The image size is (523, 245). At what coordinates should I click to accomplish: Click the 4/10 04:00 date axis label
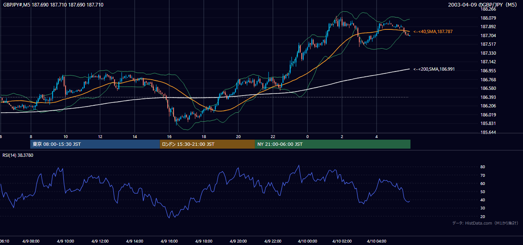(377, 241)
